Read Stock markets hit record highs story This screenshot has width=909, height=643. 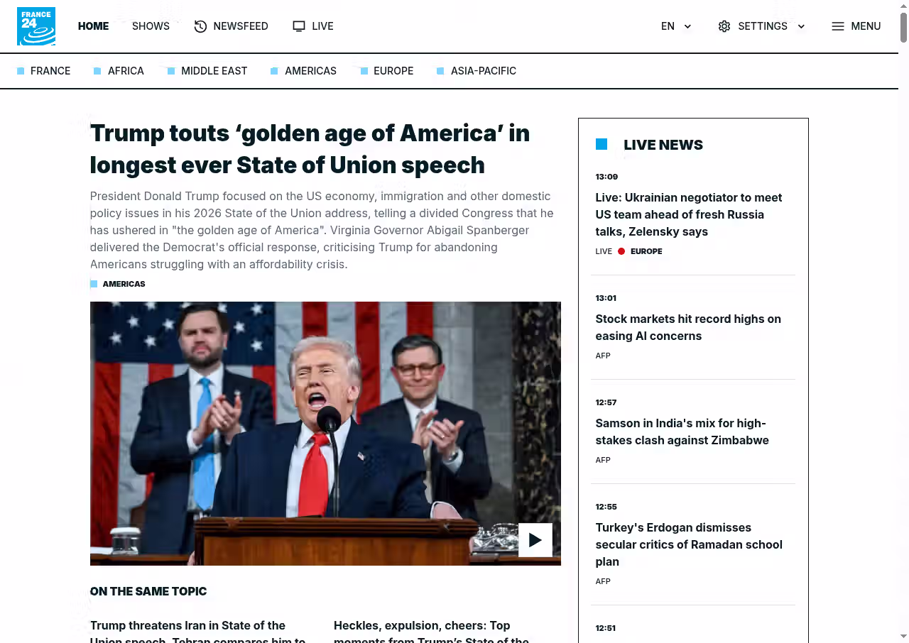tap(687, 327)
